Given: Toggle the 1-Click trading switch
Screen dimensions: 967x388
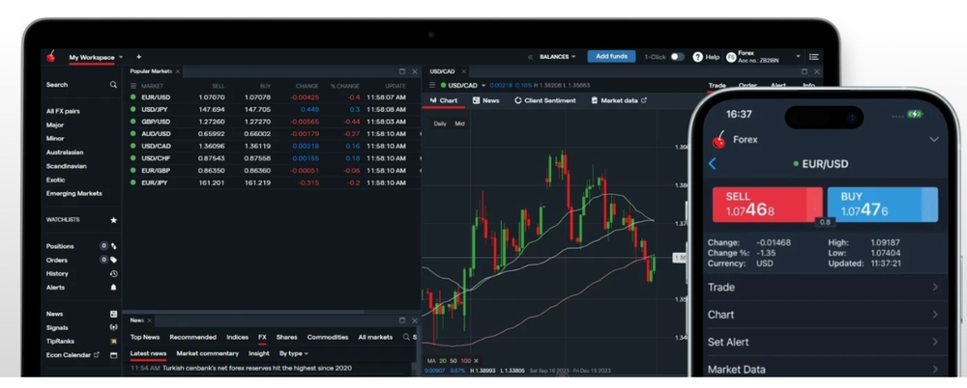Looking at the screenshot, I should [x=677, y=57].
